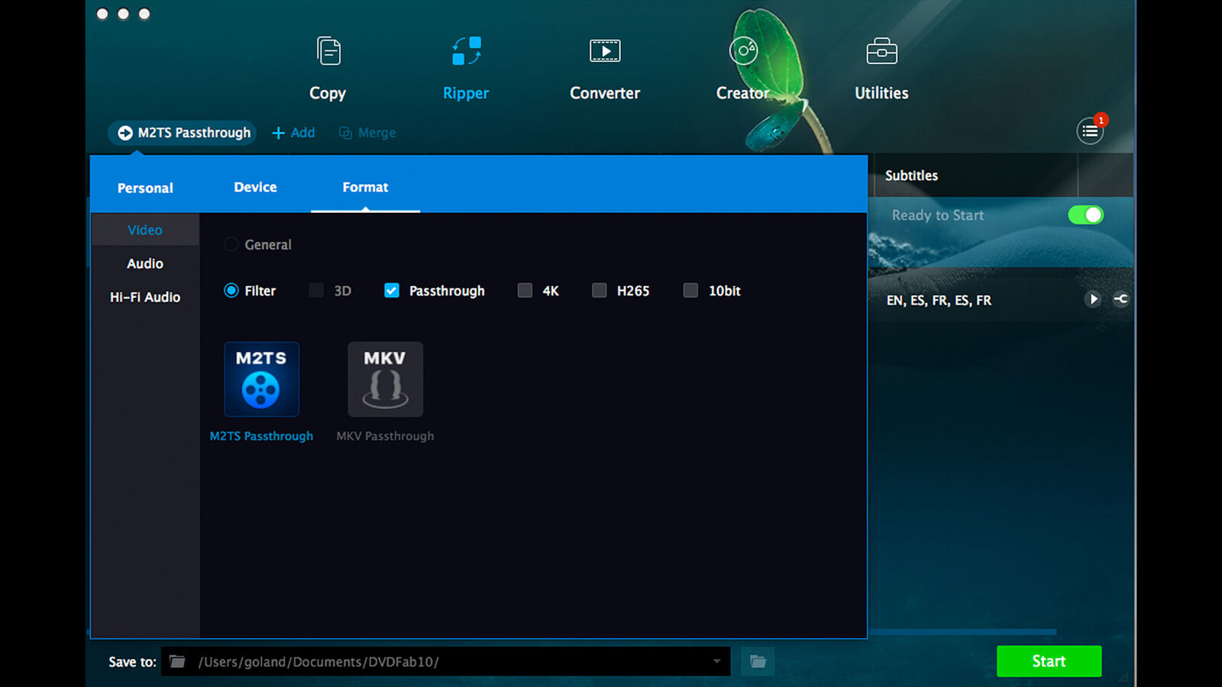Select the General radio button
Viewport: 1222px width, 687px height.
[x=231, y=244]
